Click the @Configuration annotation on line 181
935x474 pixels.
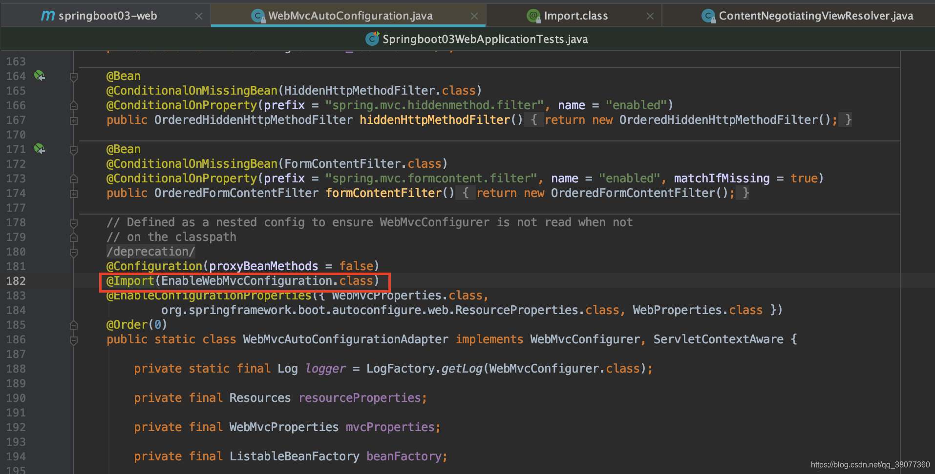click(x=154, y=266)
